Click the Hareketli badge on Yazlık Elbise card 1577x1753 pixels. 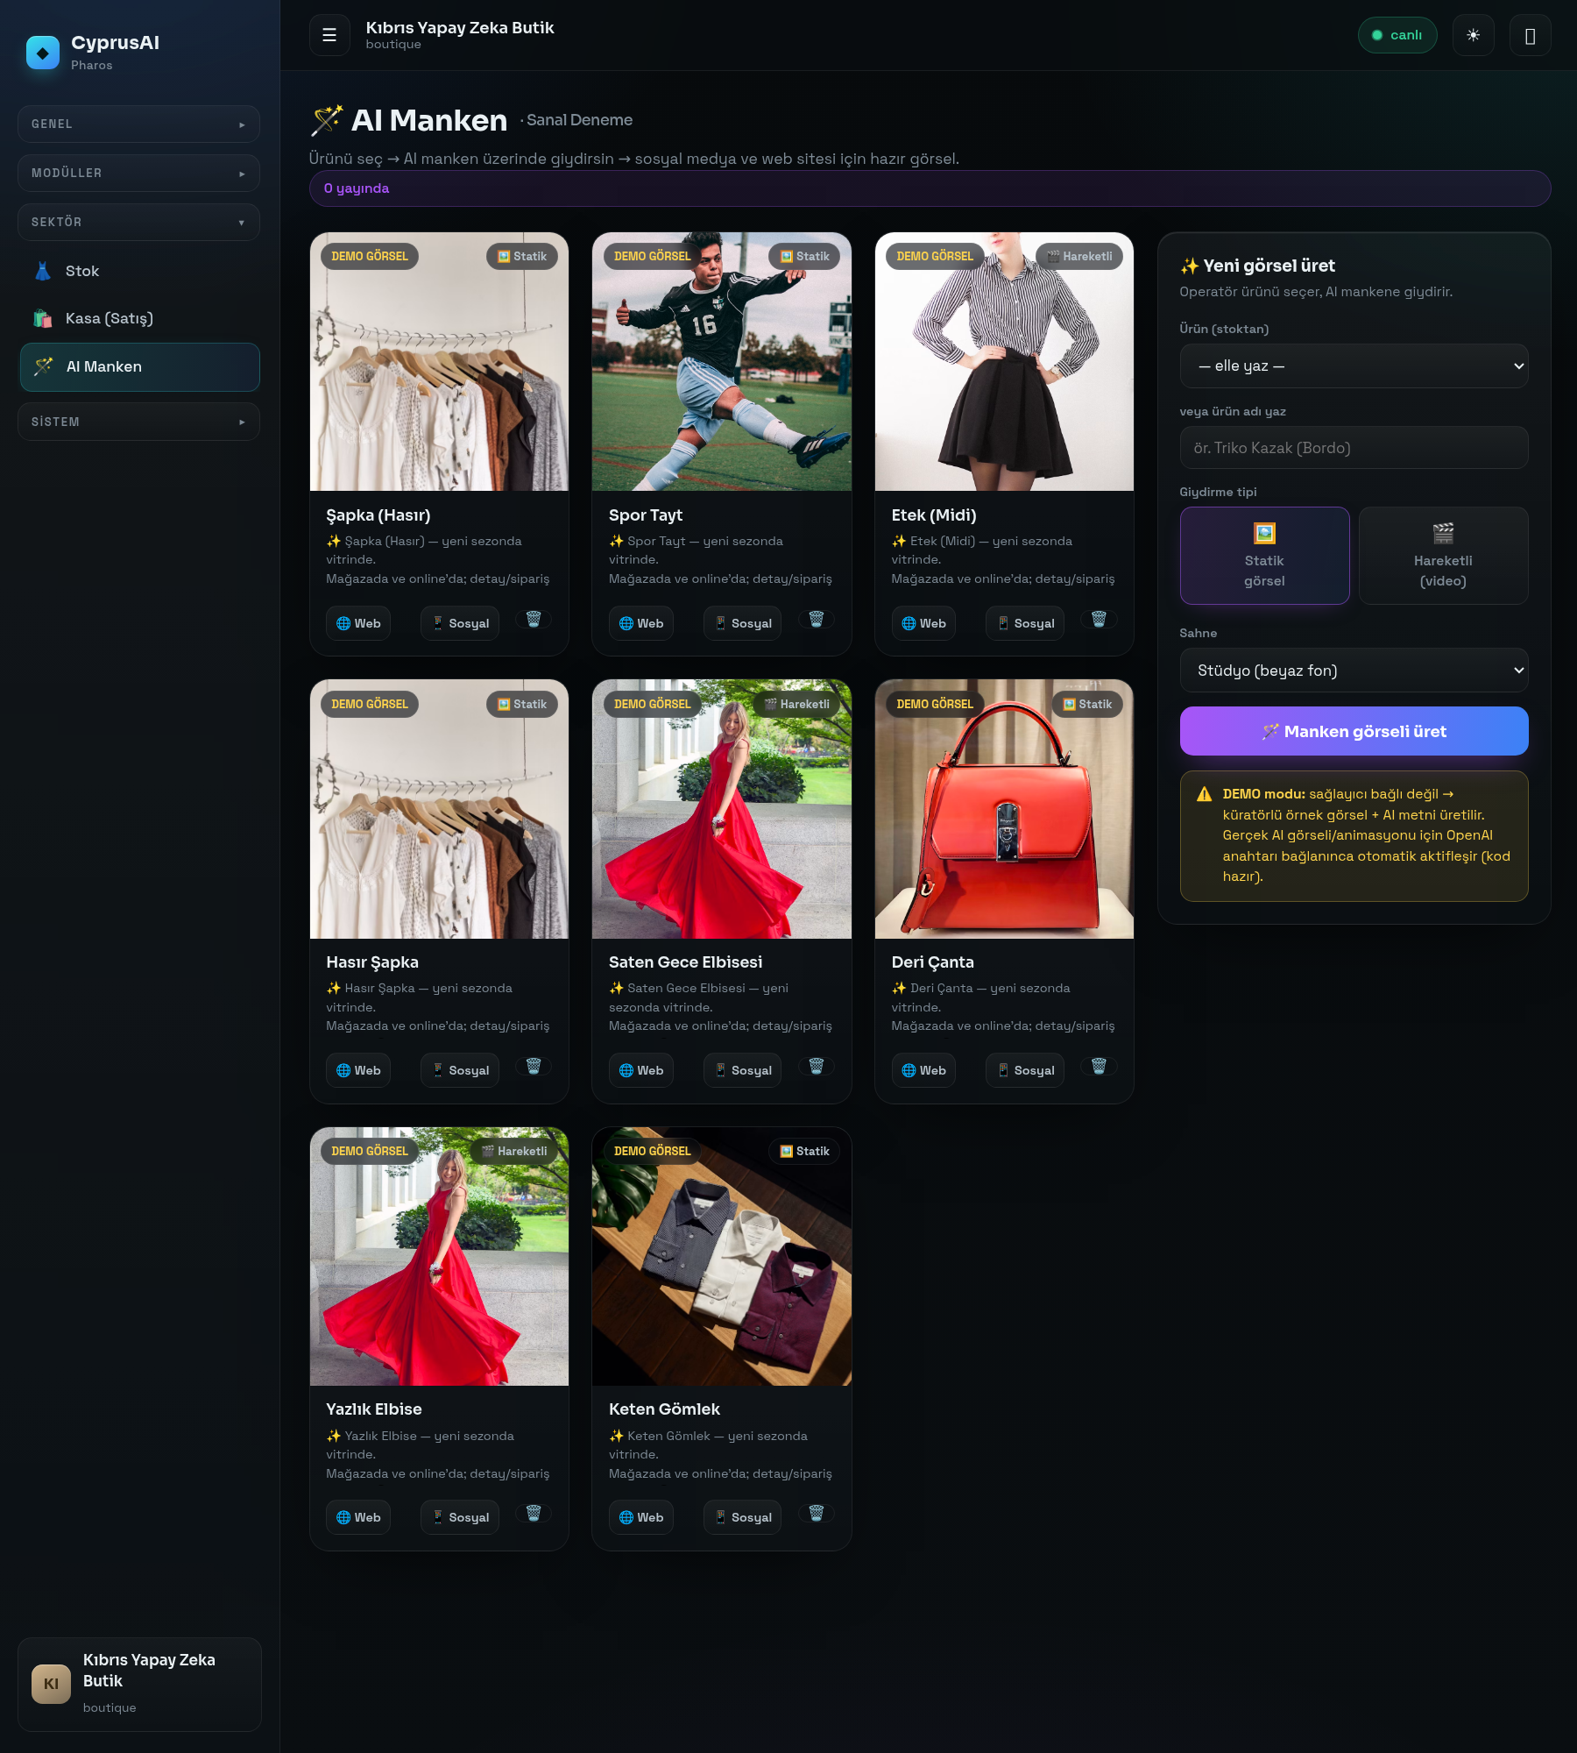point(514,1151)
